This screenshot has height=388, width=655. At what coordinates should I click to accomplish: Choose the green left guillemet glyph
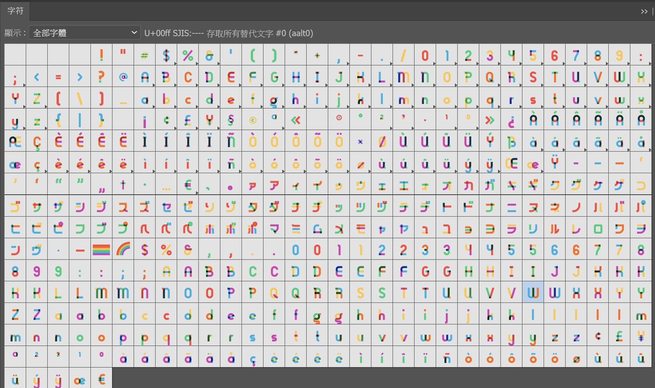296,120
